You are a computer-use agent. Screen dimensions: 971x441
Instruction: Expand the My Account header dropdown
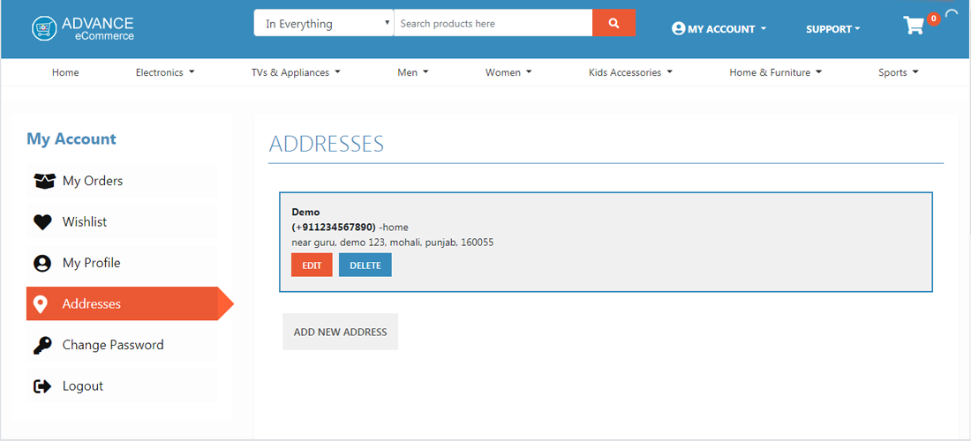(x=719, y=28)
